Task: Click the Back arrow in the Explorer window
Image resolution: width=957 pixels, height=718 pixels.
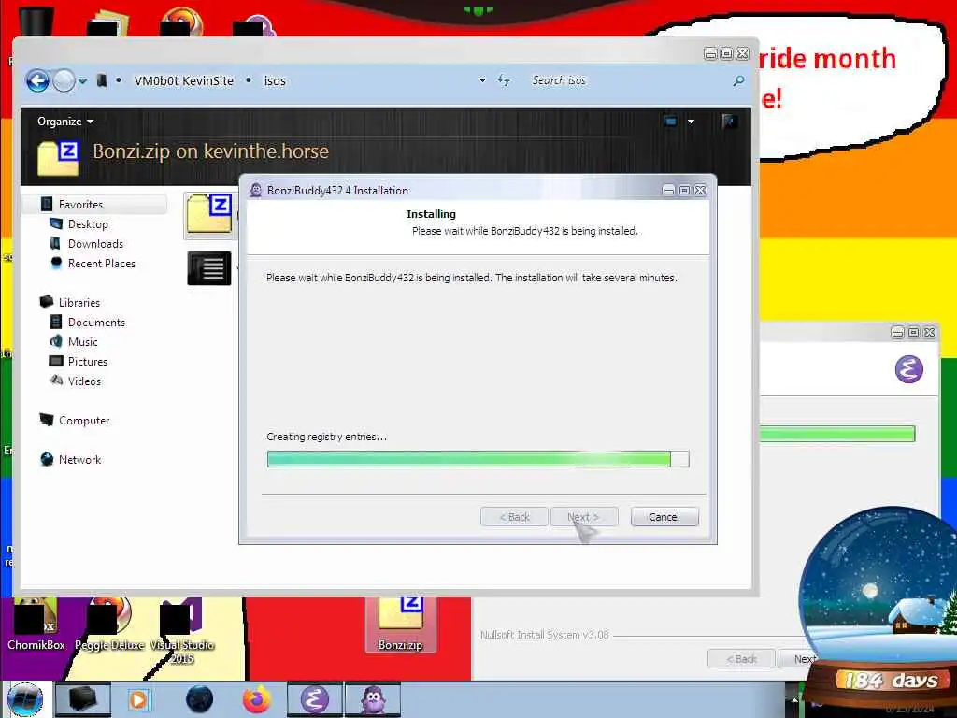Action: 37,80
